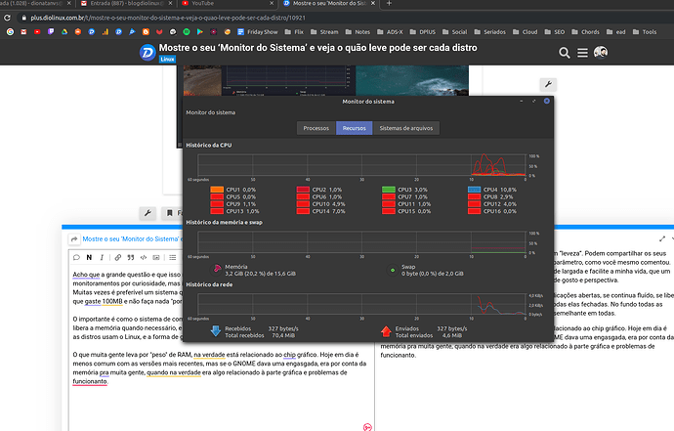
Task: Click the bookmark button below the post
Action: point(170,213)
